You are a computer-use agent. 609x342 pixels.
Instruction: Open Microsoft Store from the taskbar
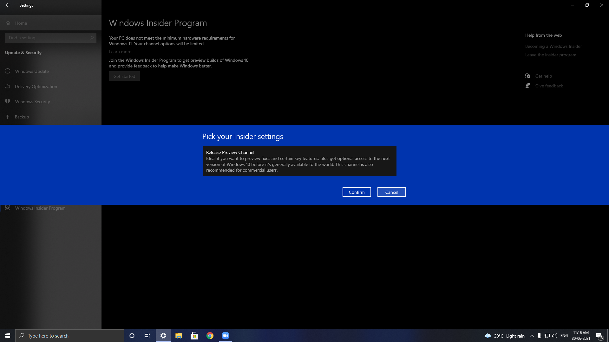(x=194, y=335)
